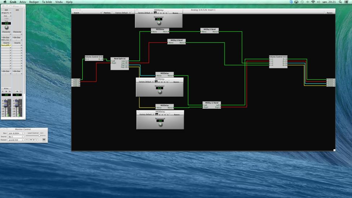The height and width of the screenshot is (198, 352).
Task: Open Factory Default preset in topmost MIODelay
Action: 145,13
